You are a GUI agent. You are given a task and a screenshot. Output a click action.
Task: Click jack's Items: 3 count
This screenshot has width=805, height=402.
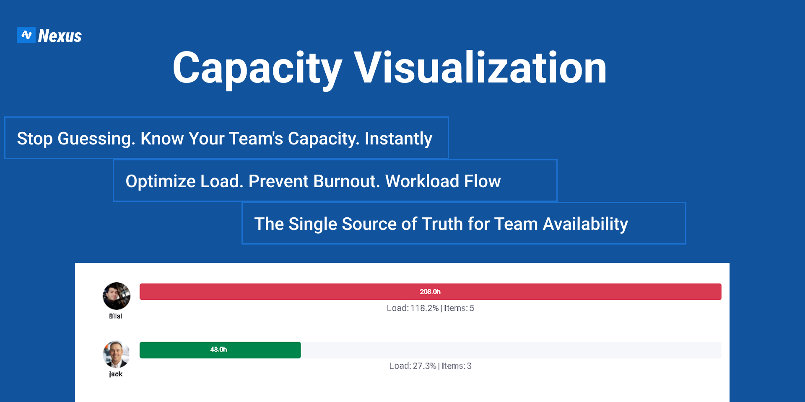point(457,366)
